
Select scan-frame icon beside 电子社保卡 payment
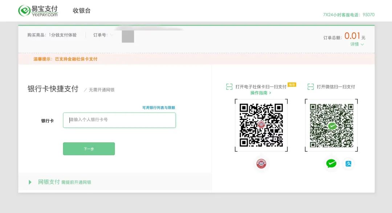coord(229,87)
